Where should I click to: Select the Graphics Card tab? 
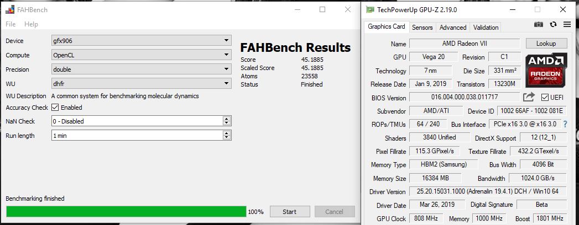[387, 26]
